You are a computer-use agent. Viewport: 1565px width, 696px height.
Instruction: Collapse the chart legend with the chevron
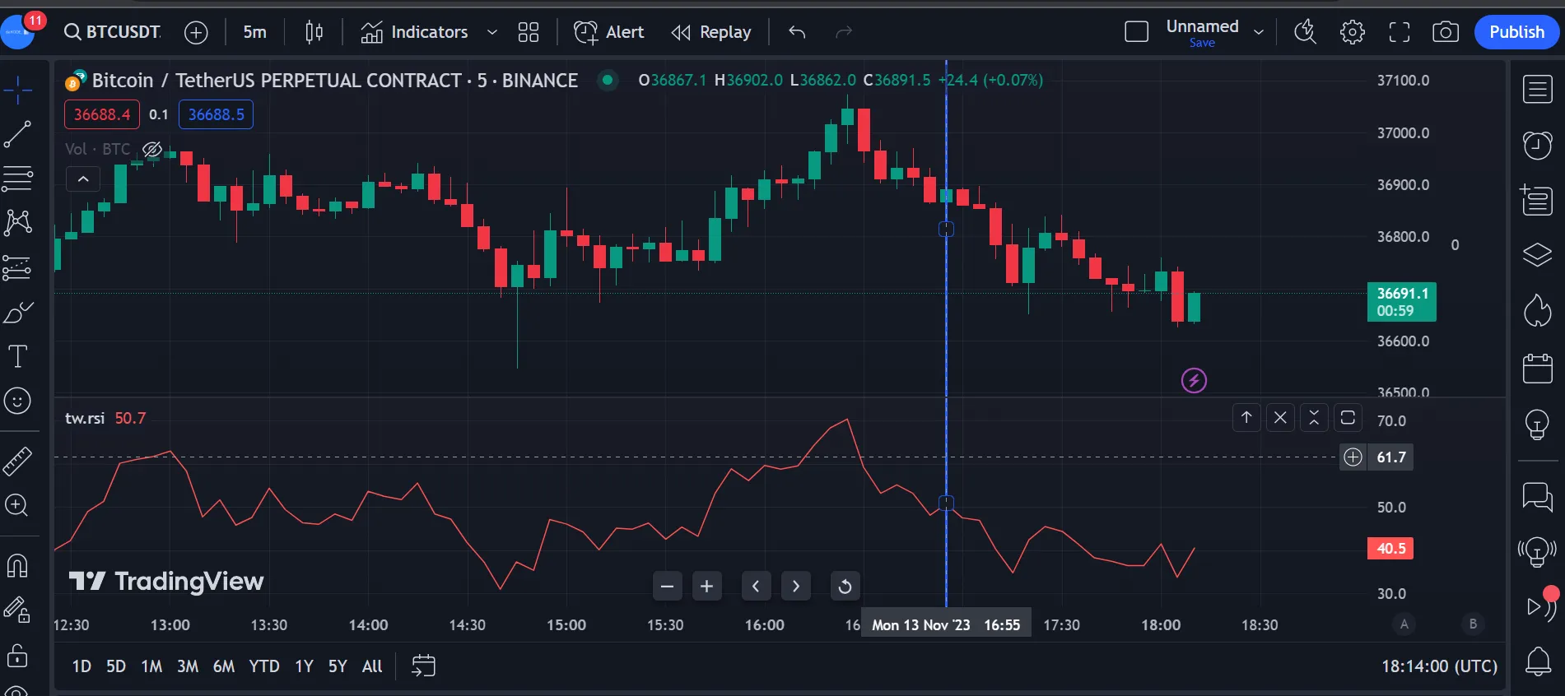[83, 179]
